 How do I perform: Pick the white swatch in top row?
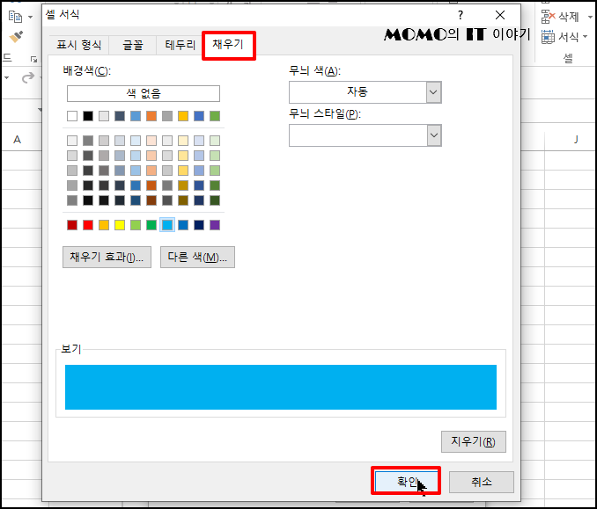click(72, 116)
